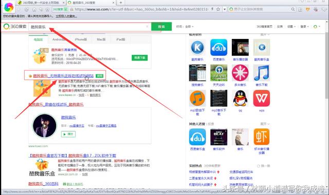Open the music player (音乐播放器) thumbnail

[x=240, y=47]
